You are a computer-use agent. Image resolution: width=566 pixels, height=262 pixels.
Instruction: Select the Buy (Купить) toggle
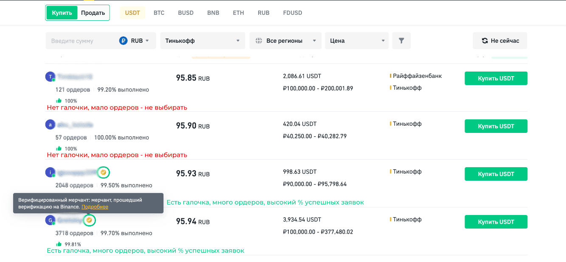(62, 13)
